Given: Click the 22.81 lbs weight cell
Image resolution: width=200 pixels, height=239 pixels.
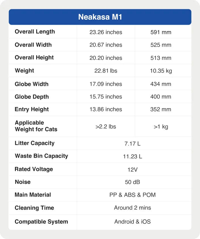Looking at the screenshot, I should point(106,71).
